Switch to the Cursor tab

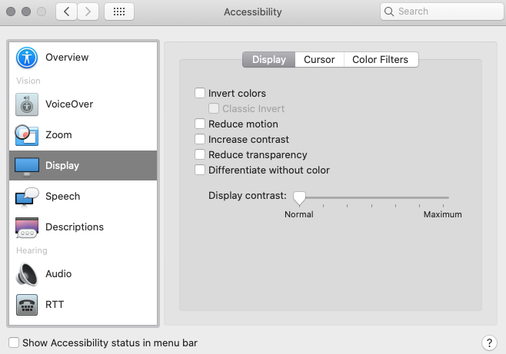tap(319, 60)
